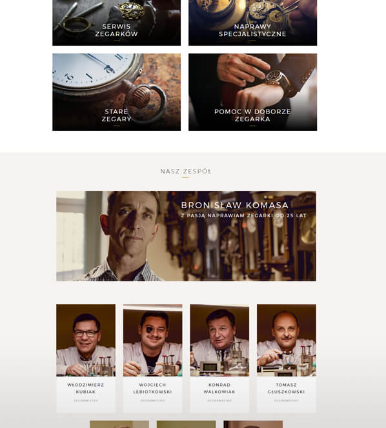
Task: Click the Tomasz Głuszkowski name label
Action: [286, 388]
